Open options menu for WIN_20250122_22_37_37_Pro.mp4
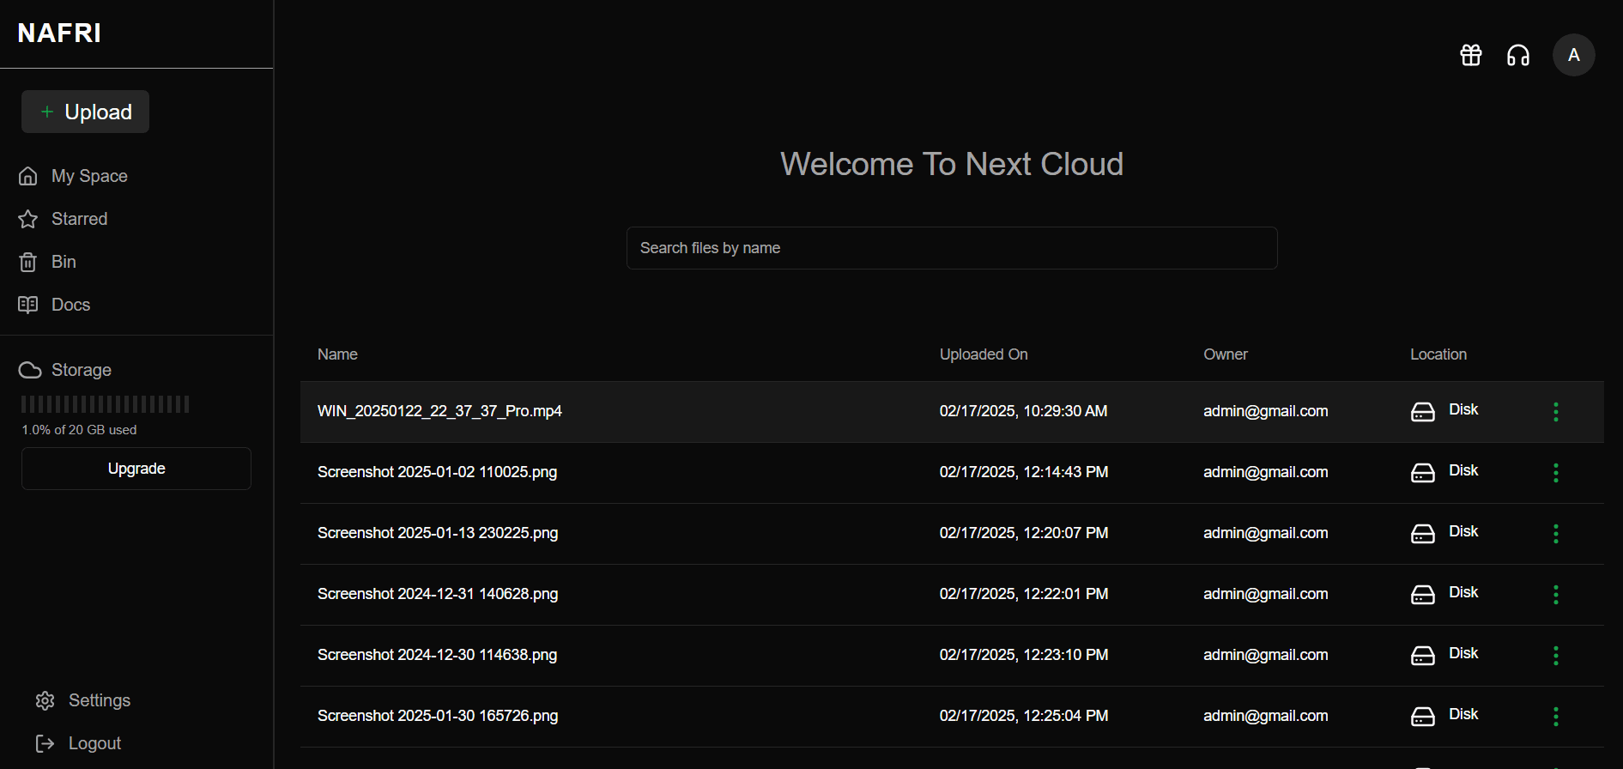Viewport: 1623px width, 769px height. point(1555,412)
